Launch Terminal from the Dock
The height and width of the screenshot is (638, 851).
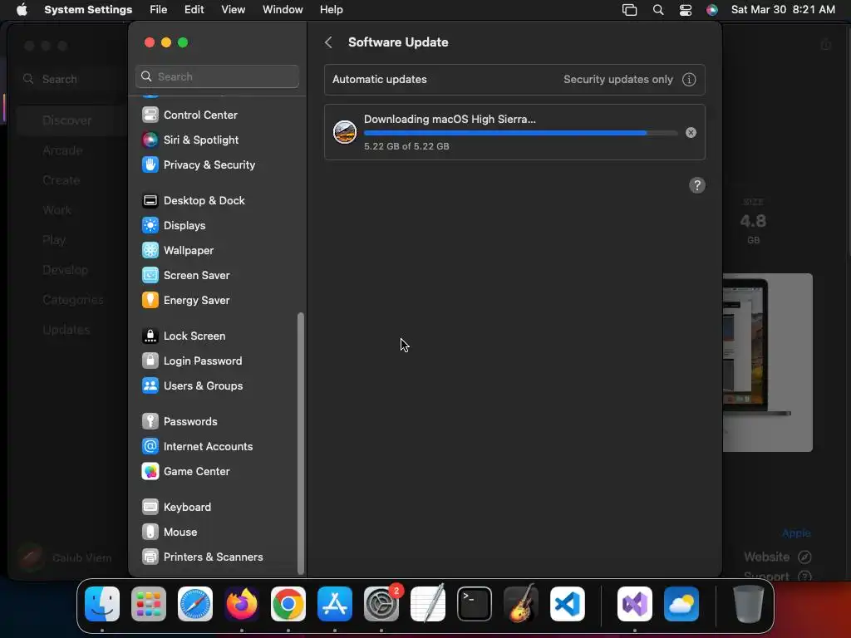[x=475, y=604]
